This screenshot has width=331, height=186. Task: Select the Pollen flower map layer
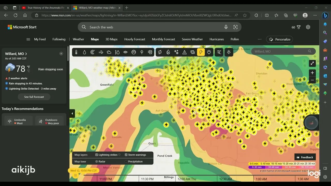point(209,52)
